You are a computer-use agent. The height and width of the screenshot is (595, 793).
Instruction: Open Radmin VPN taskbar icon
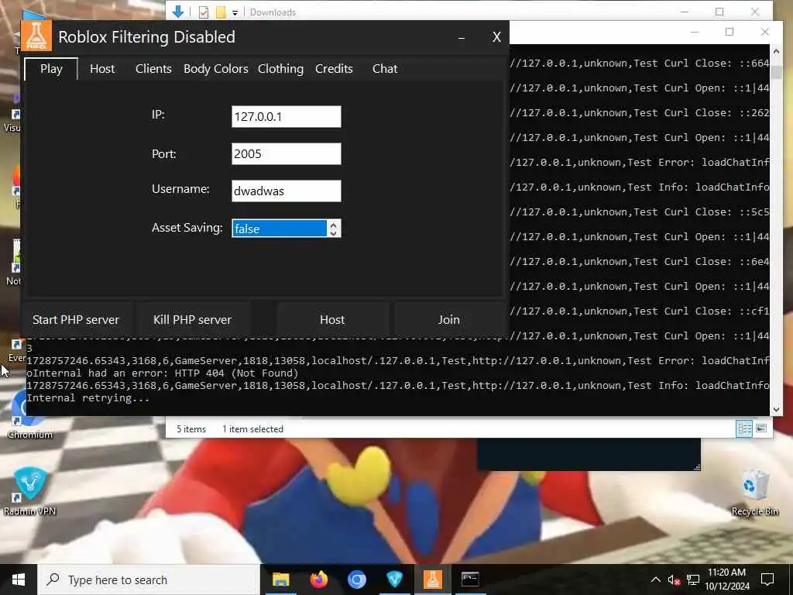(x=394, y=580)
